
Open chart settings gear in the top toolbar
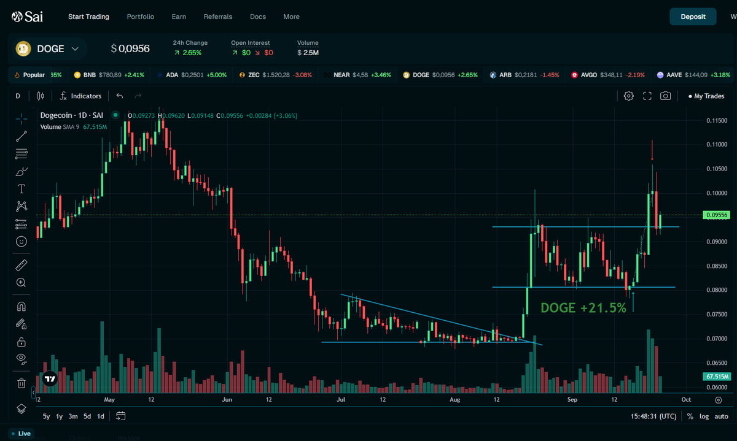pos(628,96)
